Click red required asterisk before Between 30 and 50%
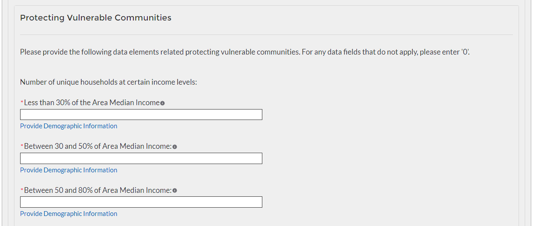The height and width of the screenshot is (226, 533). pos(22,147)
